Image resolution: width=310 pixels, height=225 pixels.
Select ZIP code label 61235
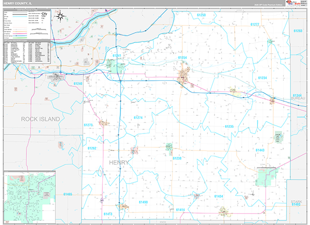pos(229,126)
